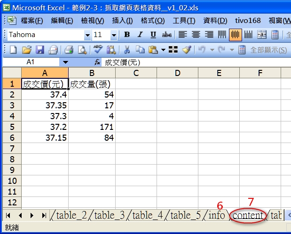
Task: Click the fx Insert Function button
Action: click(97, 62)
